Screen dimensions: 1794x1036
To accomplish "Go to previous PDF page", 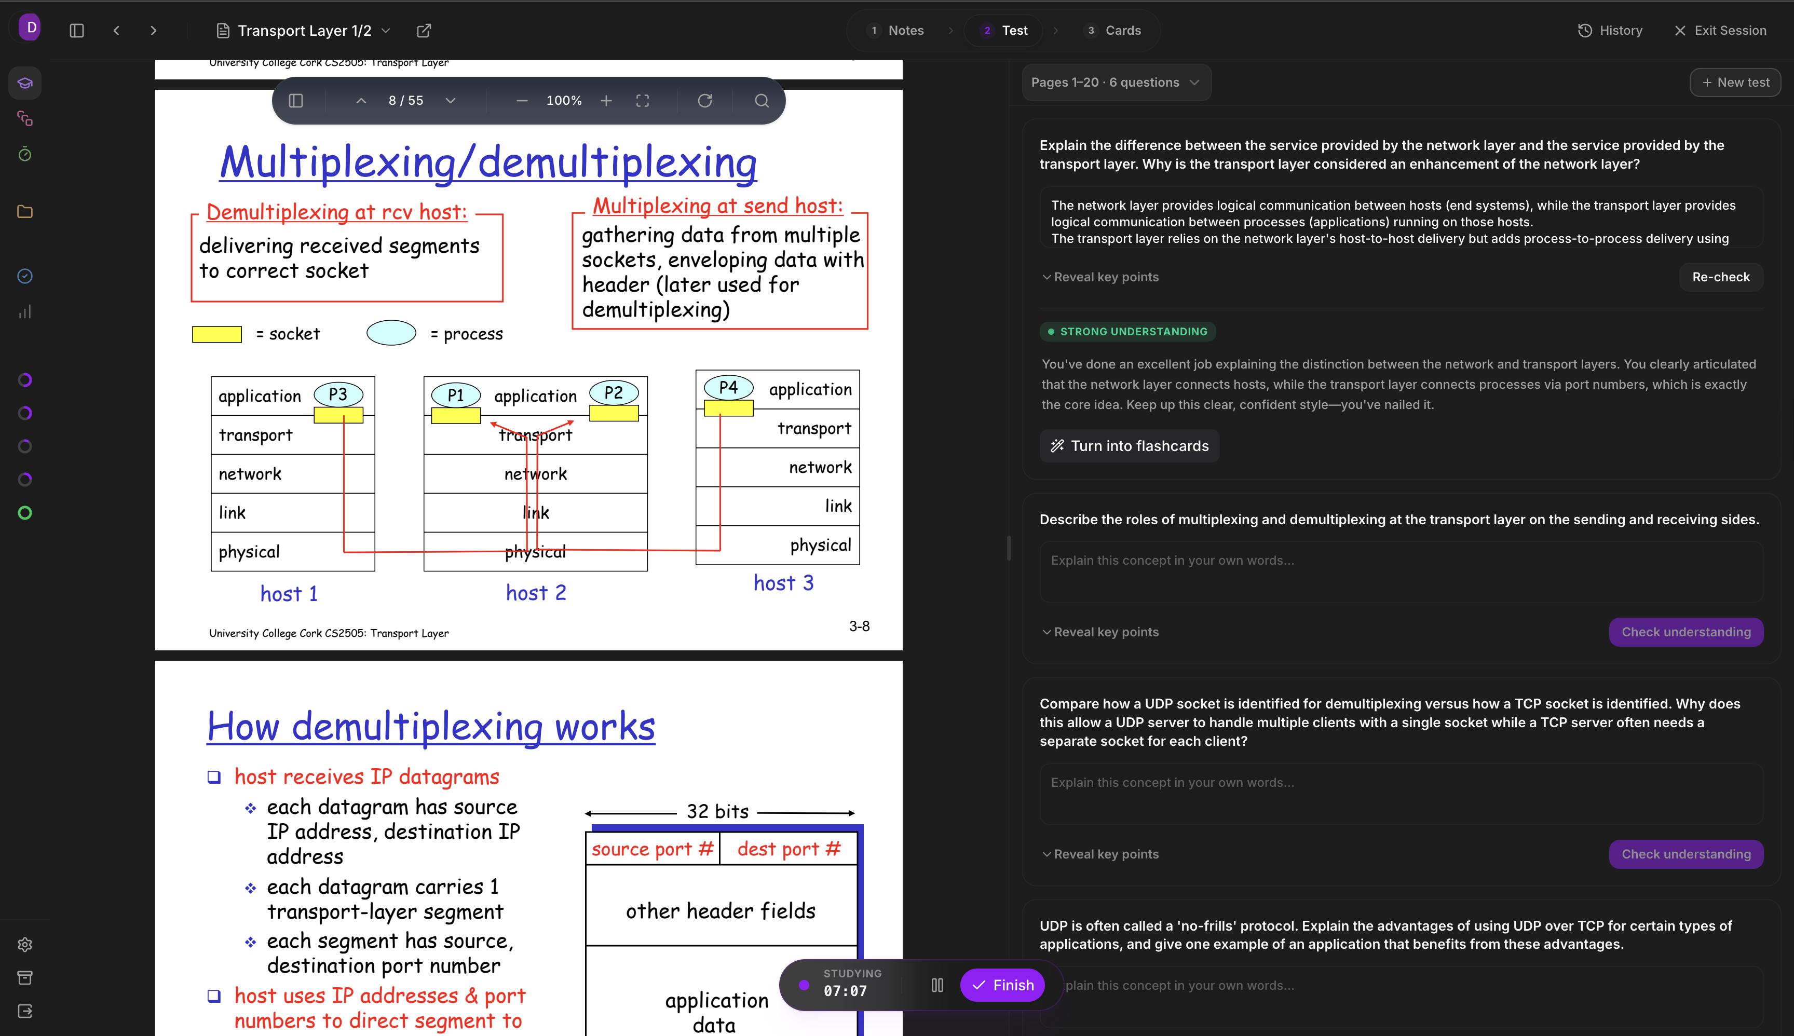I will 361,101.
